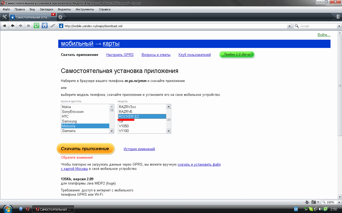Click the page vertical scrollbar thumb

click(340, 86)
